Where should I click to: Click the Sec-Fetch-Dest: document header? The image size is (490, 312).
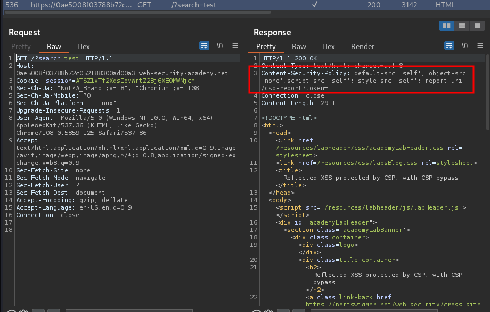pos(60,193)
